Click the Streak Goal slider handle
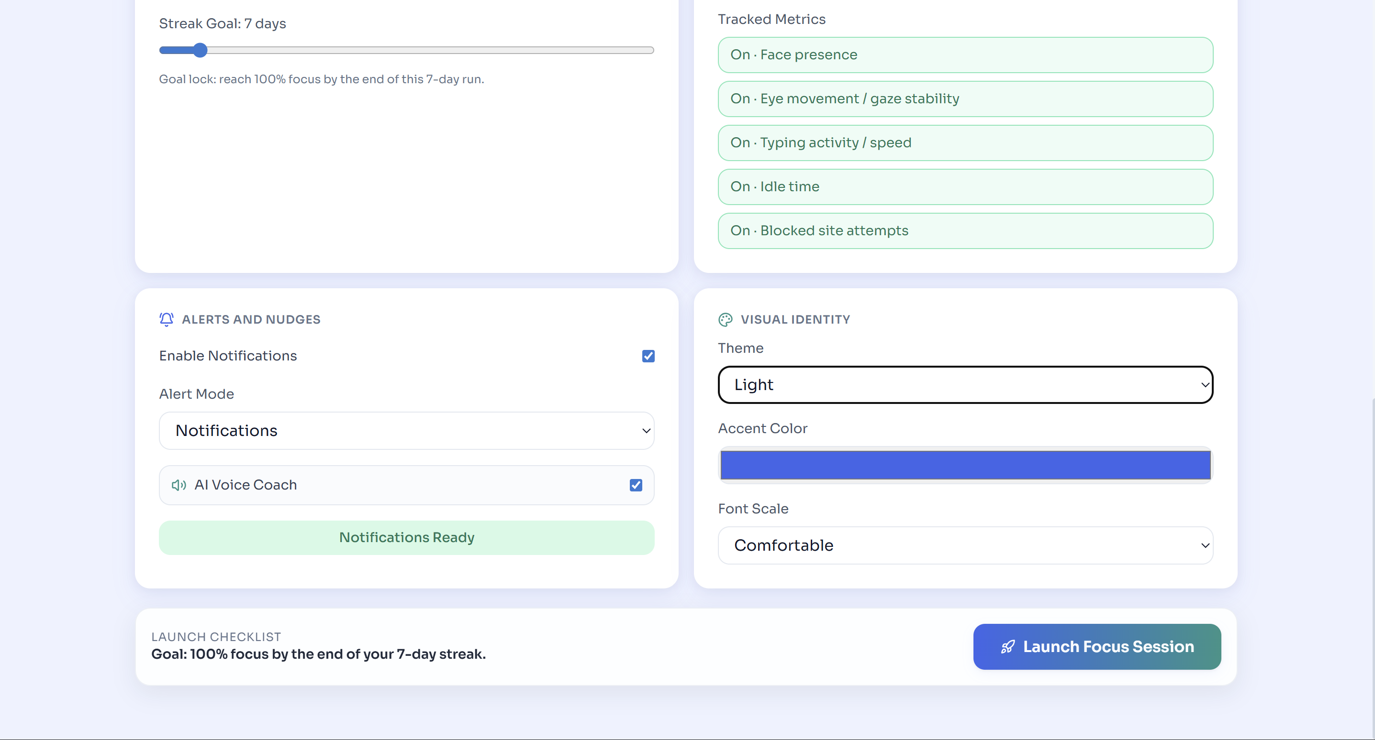This screenshot has width=1375, height=740. [x=200, y=50]
